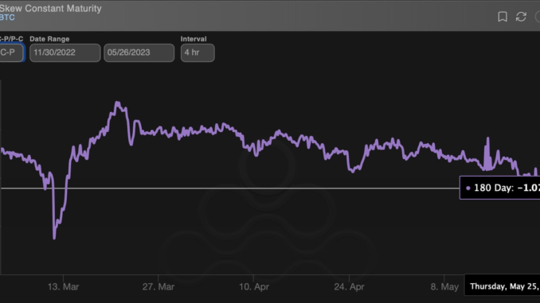Screen dimensions: 540x303
Task: Select the 27. Mar axis label
Action: [x=158, y=287]
